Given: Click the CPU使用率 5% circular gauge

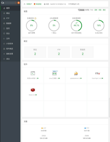Looking at the screenshot, I should click(54, 26).
